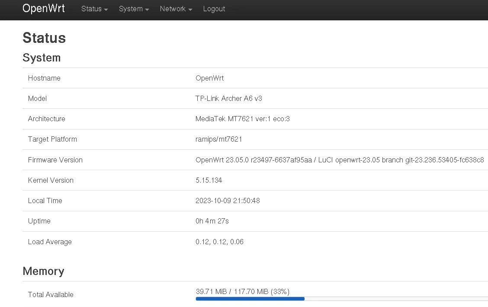Screen dimensions: 488x307
Task: Click the 39.71 MiB memory usage text
Action: click(242, 291)
